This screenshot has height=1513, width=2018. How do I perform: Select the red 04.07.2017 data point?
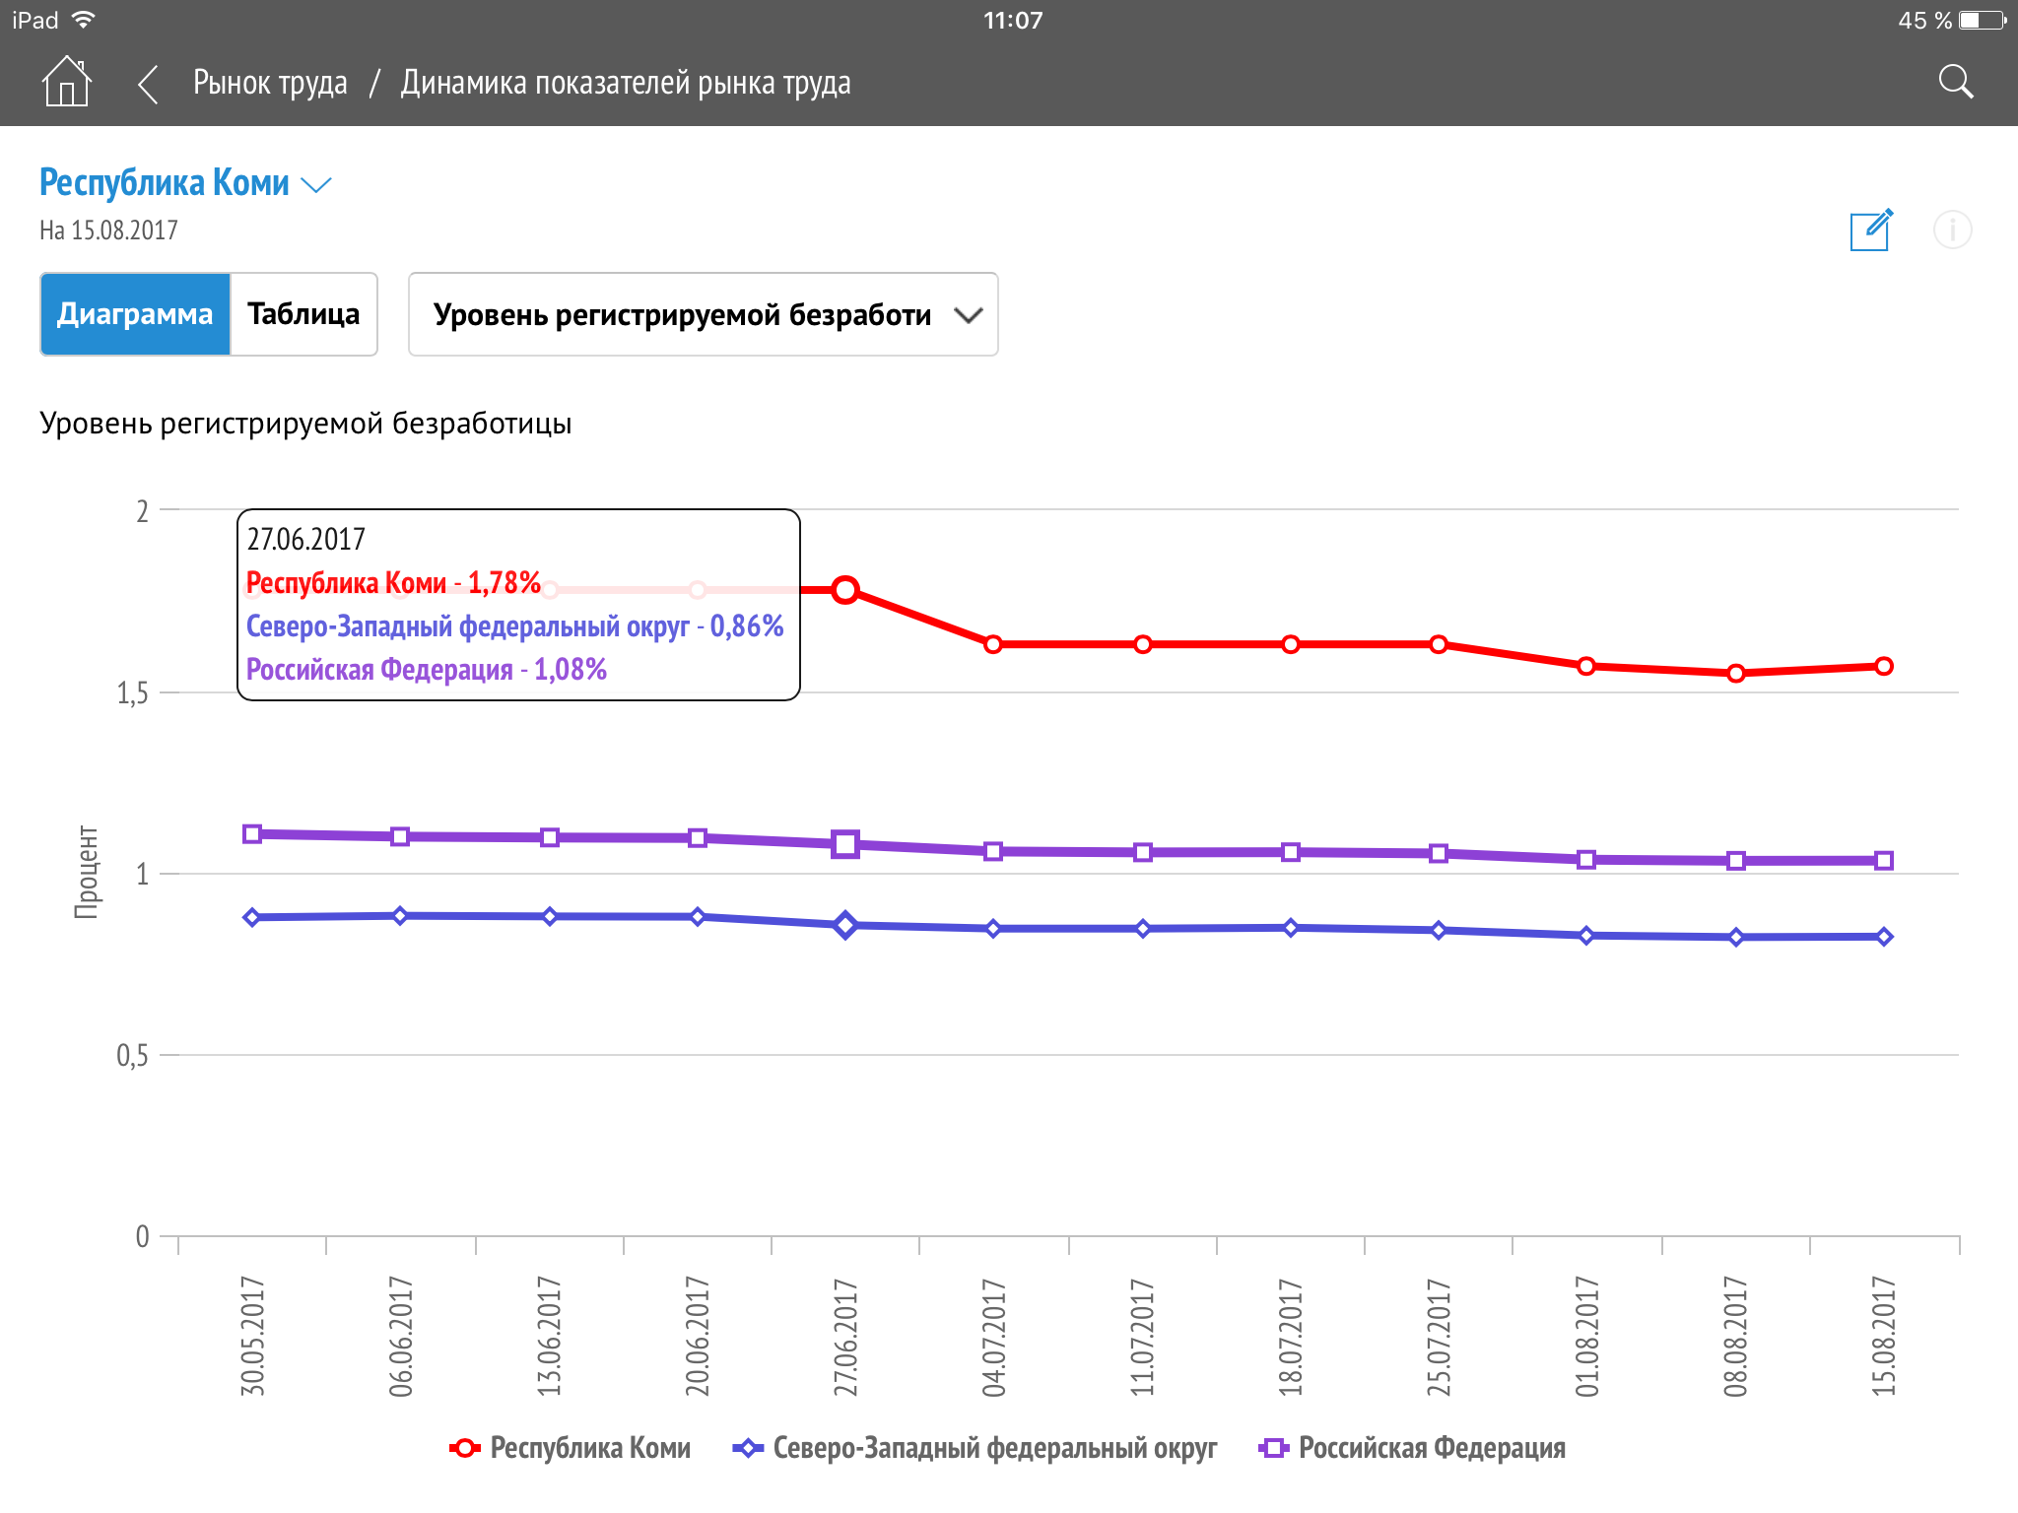click(x=993, y=644)
